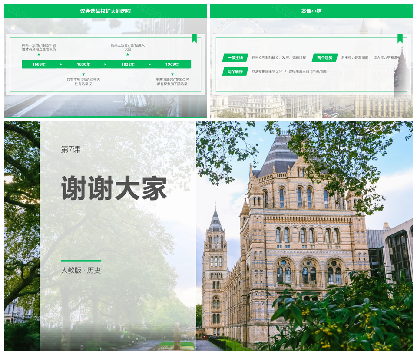
Task: Pick the green "两个转移" label
Action: tap(235, 71)
